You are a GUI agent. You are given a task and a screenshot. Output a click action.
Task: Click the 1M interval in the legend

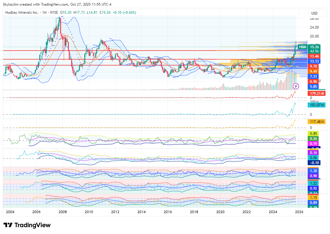pyautogui.click(x=44, y=12)
